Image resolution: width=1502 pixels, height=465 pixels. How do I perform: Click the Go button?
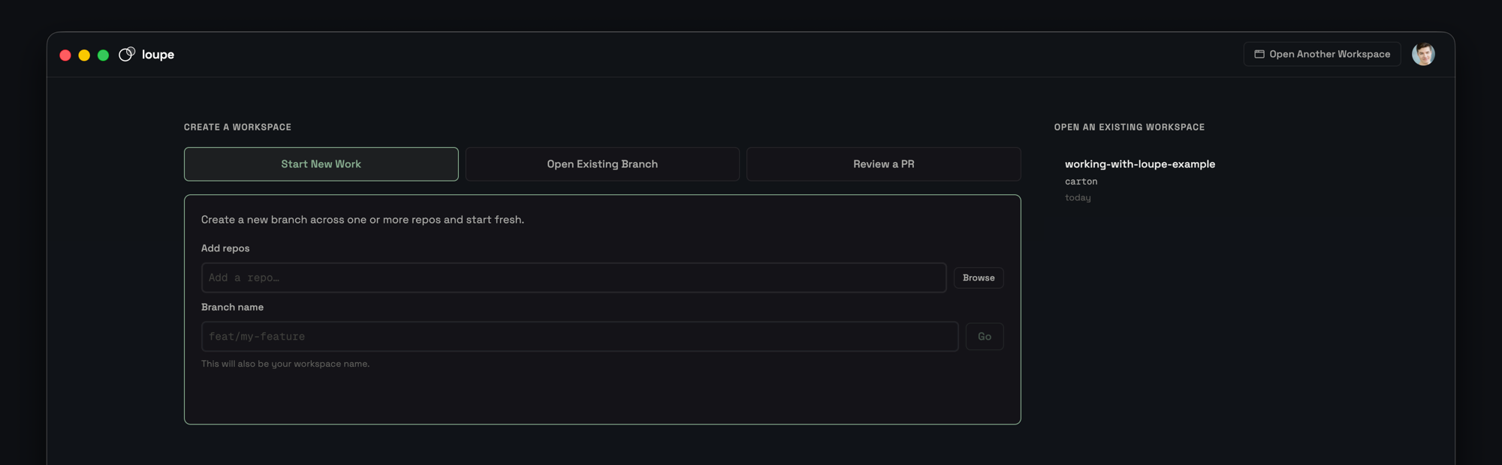pyautogui.click(x=985, y=336)
